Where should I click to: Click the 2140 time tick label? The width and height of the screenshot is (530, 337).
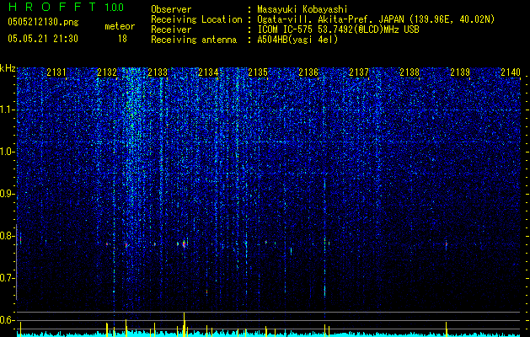click(x=511, y=72)
